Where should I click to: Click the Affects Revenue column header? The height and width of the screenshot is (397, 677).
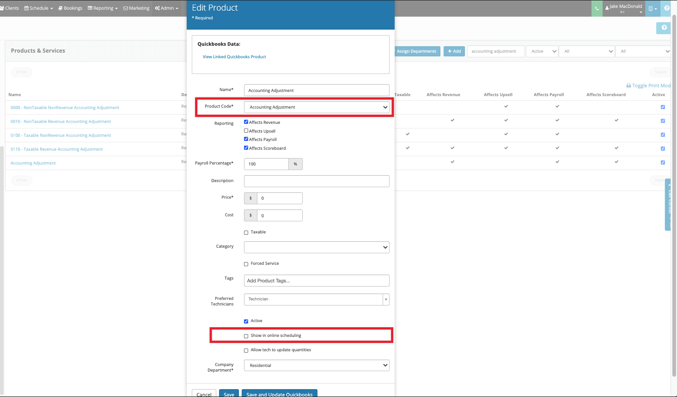(x=443, y=95)
